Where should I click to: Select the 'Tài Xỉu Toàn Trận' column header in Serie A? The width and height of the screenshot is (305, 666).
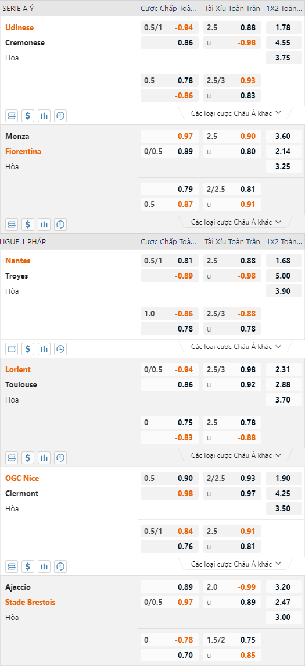(232, 8)
